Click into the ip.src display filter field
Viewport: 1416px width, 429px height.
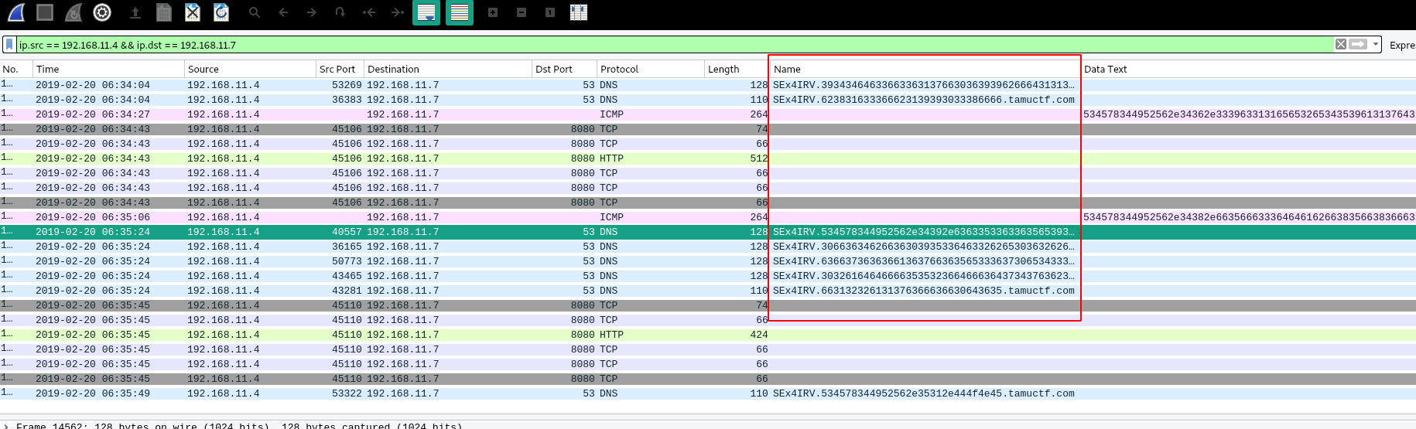(673, 45)
